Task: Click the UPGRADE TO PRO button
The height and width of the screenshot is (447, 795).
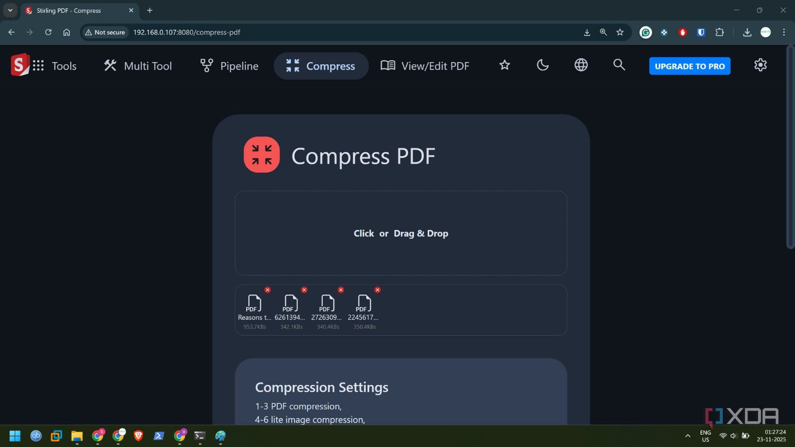Action: tap(690, 66)
